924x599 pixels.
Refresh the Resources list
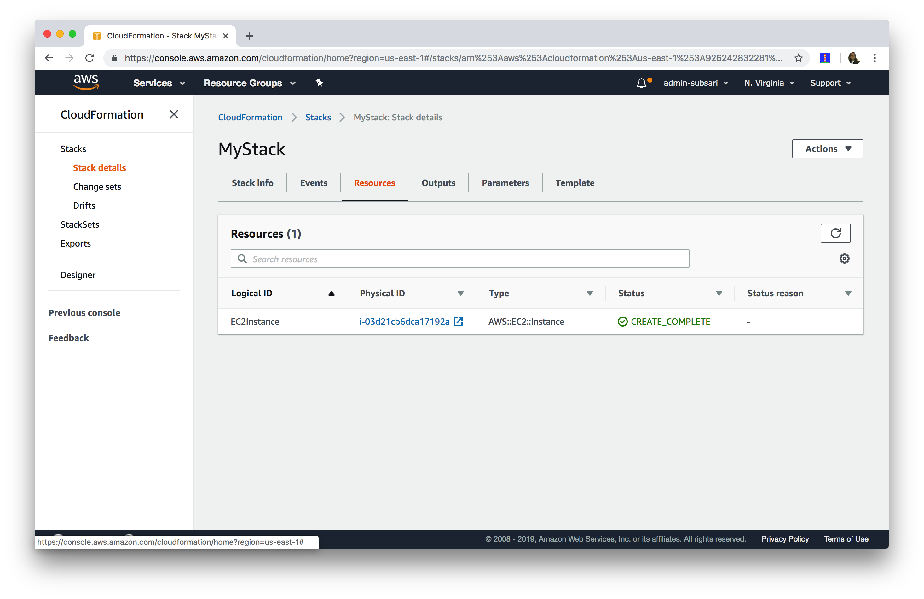[x=835, y=233]
